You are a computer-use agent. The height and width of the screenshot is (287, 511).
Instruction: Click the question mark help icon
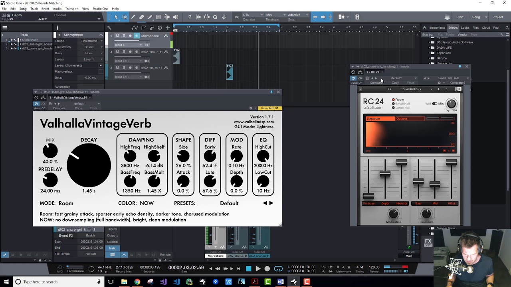coord(190,17)
